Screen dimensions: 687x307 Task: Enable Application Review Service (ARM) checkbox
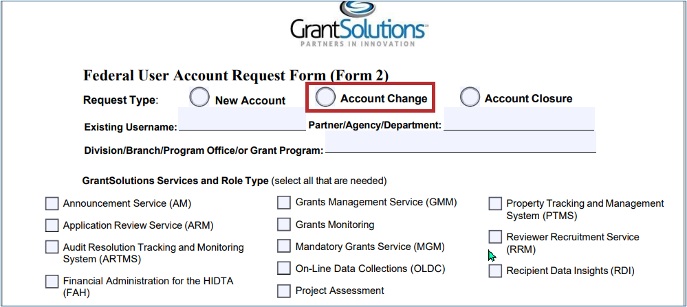click(x=52, y=225)
